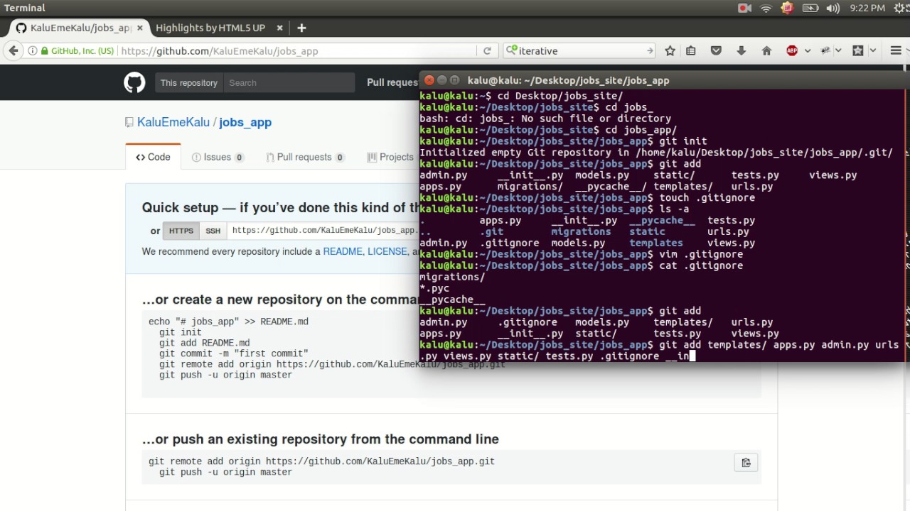Select the Issues tab
Screen dimensions: 910x511
point(218,157)
